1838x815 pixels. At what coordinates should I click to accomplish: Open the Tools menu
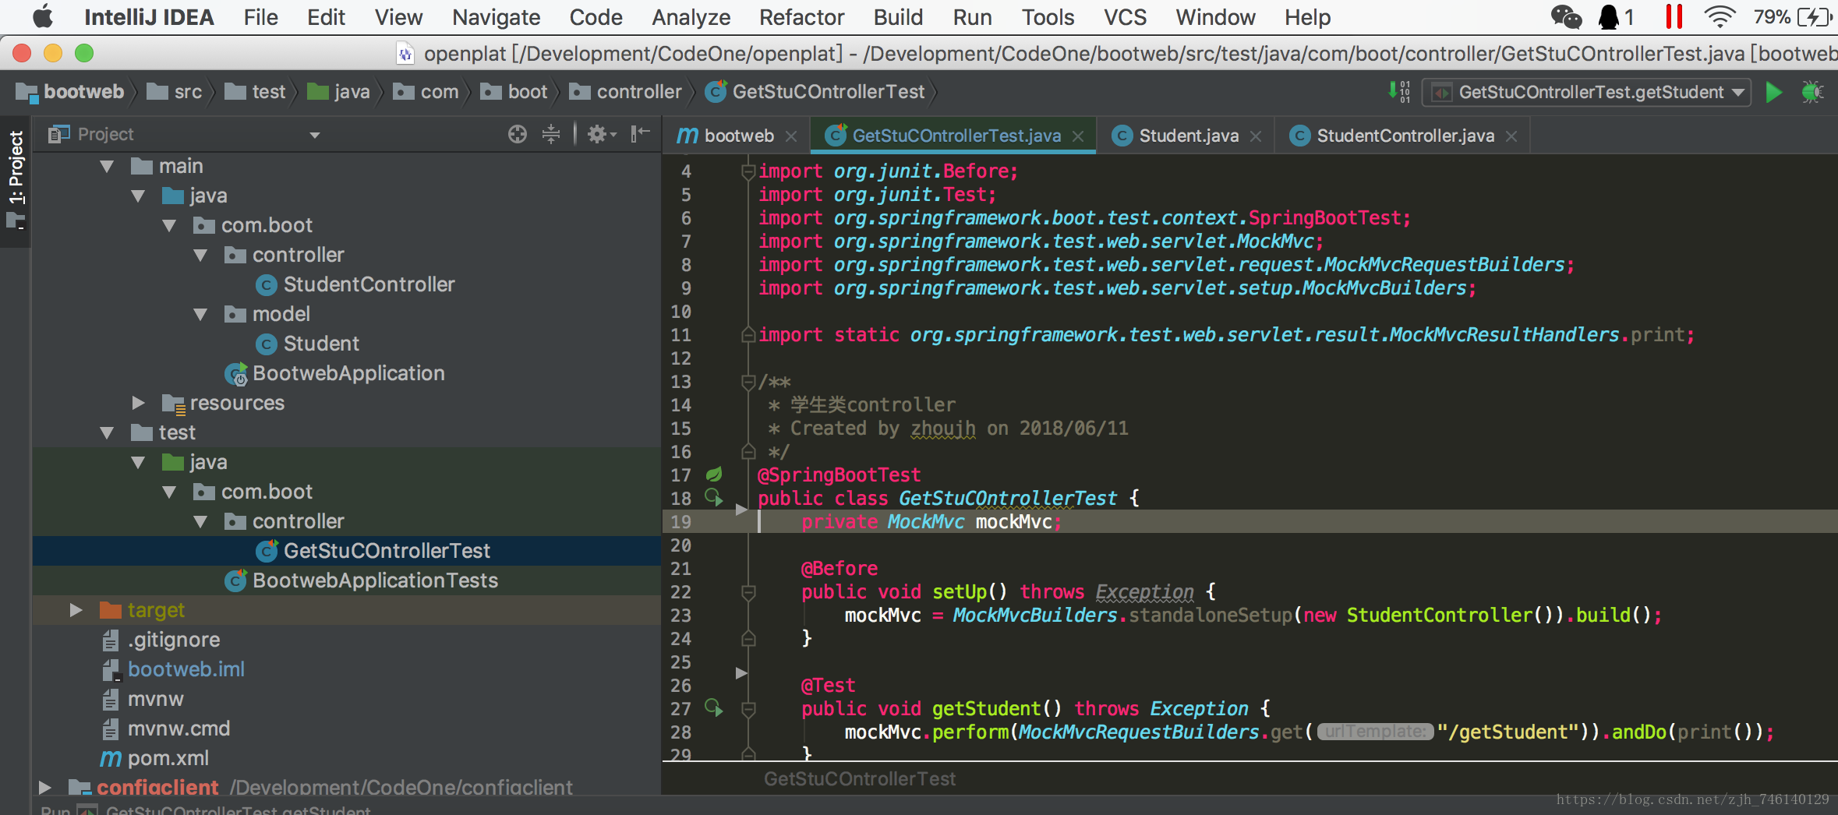tap(1048, 17)
